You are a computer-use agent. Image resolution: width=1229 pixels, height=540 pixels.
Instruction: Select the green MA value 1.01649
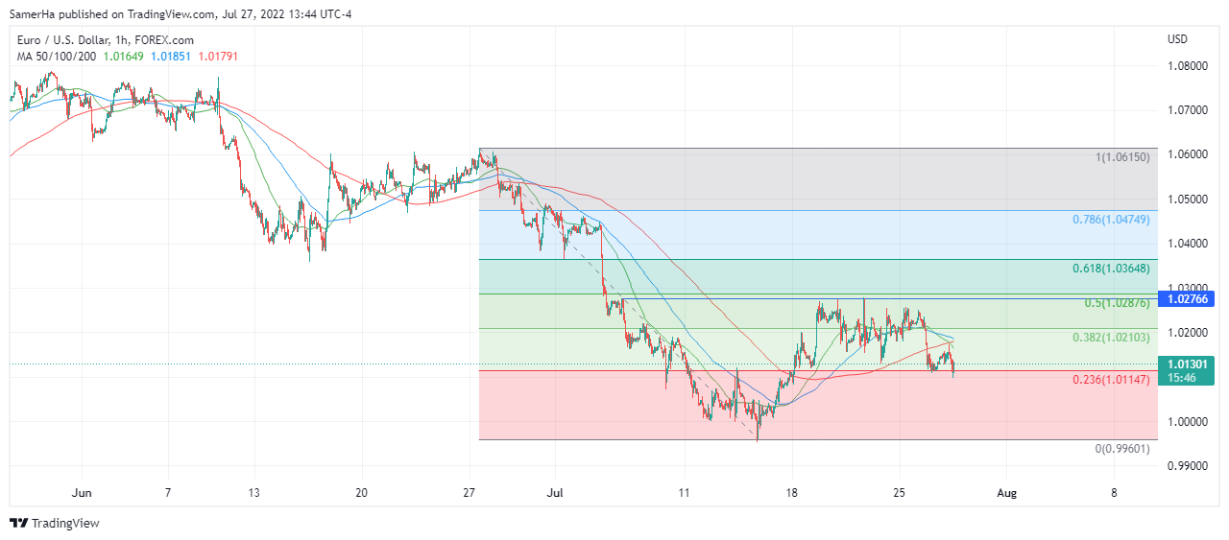coord(124,57)
